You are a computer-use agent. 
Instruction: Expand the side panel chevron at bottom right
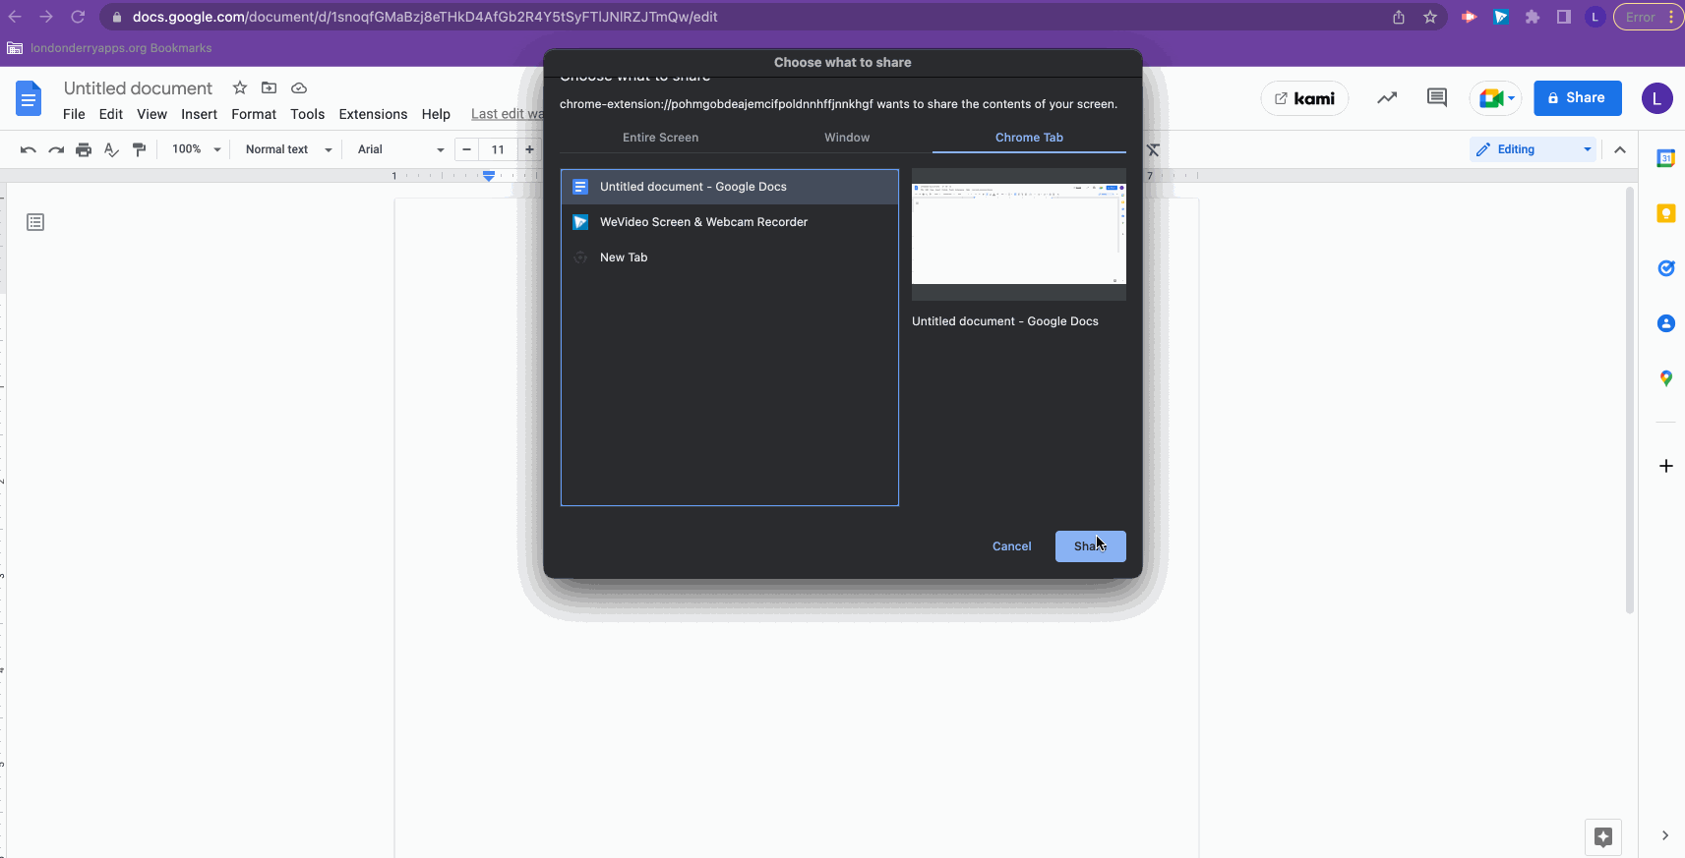(x=1664, y=835)
